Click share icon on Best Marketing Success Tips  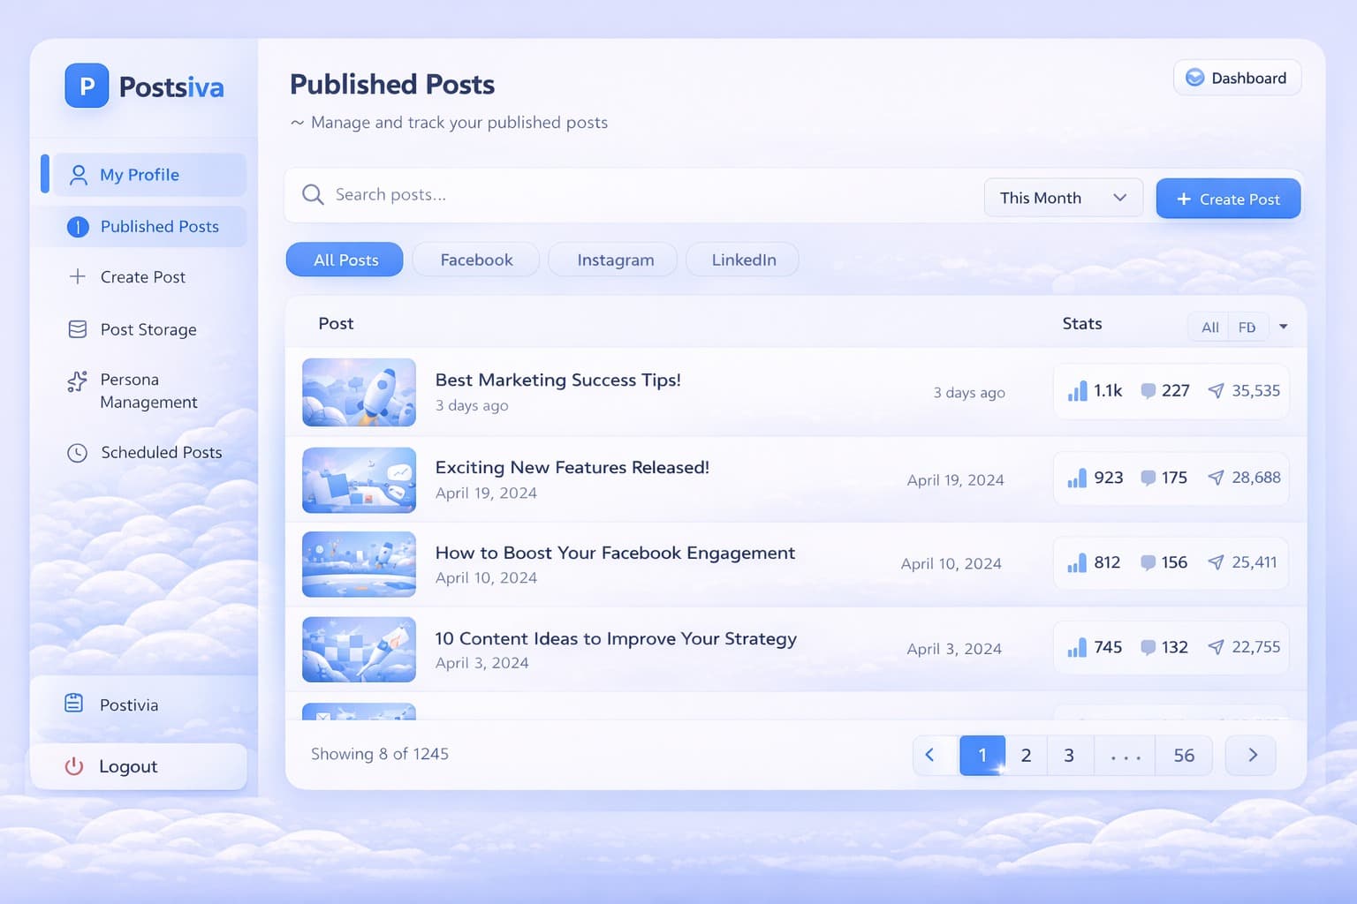[x=1217, y=391]
